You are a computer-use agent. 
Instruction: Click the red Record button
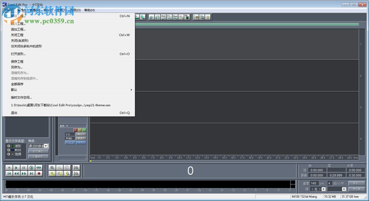coord(39,173)
